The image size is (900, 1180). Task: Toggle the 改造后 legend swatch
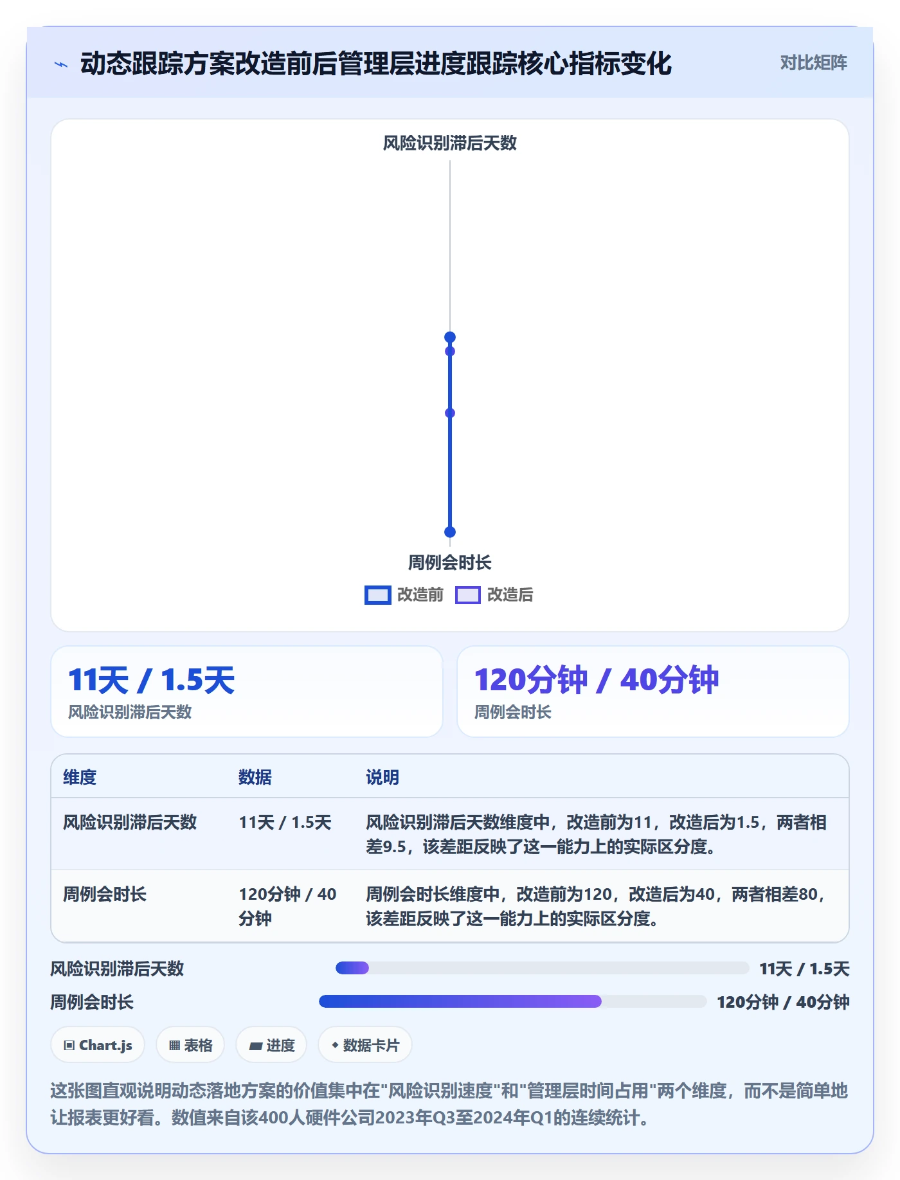click(468, 595)
